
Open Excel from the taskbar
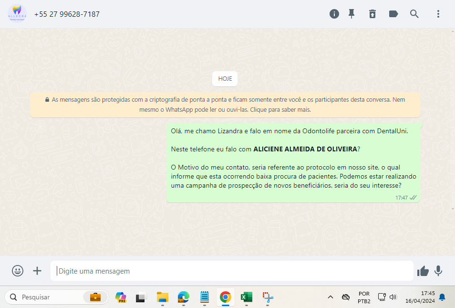247,297
